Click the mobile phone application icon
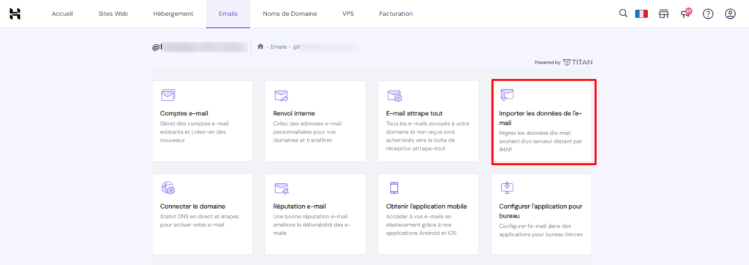Viewport: 749px width, 265px height. pos(394,188)
